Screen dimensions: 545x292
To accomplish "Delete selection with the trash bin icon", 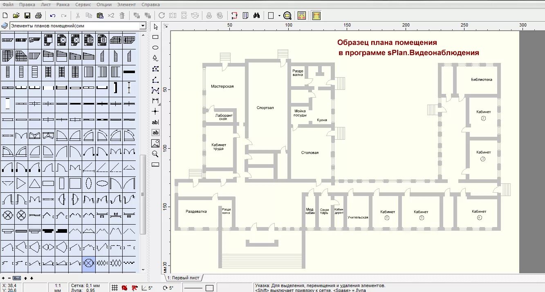I will [122, 16].
